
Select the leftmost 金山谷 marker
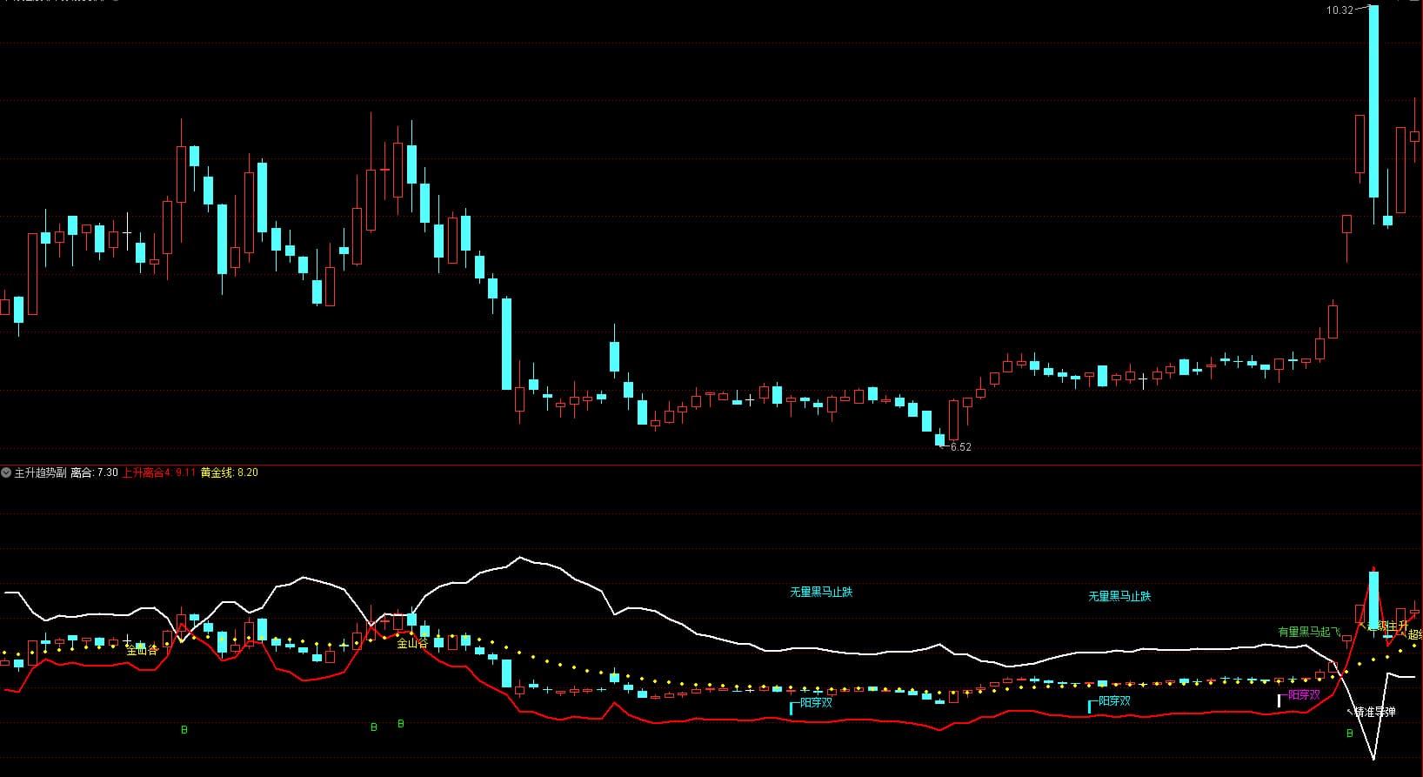point(143,650)
